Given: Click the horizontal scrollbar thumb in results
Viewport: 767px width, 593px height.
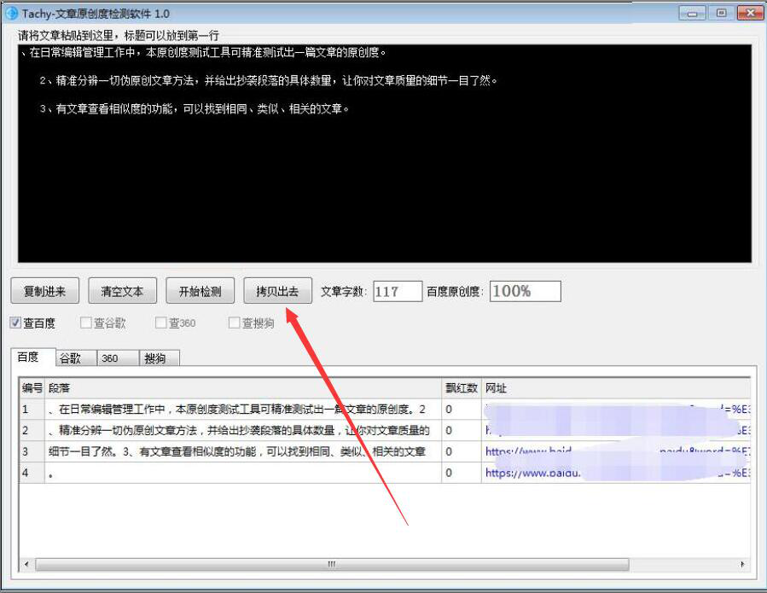Looking at the screenshot, I should click(x=332, y=564).
